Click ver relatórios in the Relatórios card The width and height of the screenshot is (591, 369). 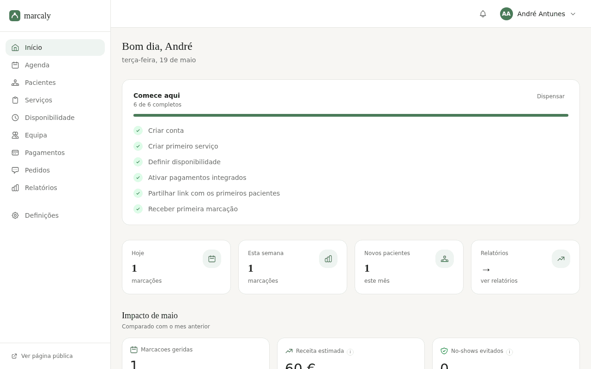point(499,281)
